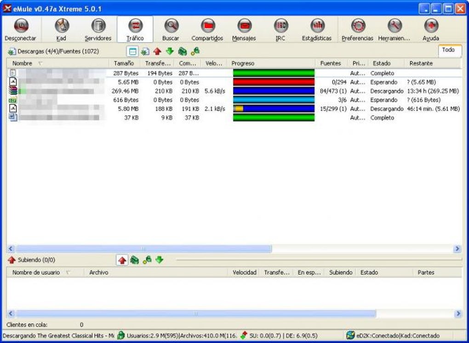This screenshot has height=343, width=469.
Task: Click the 84/473 (1) sources cell
Action: 333,91
